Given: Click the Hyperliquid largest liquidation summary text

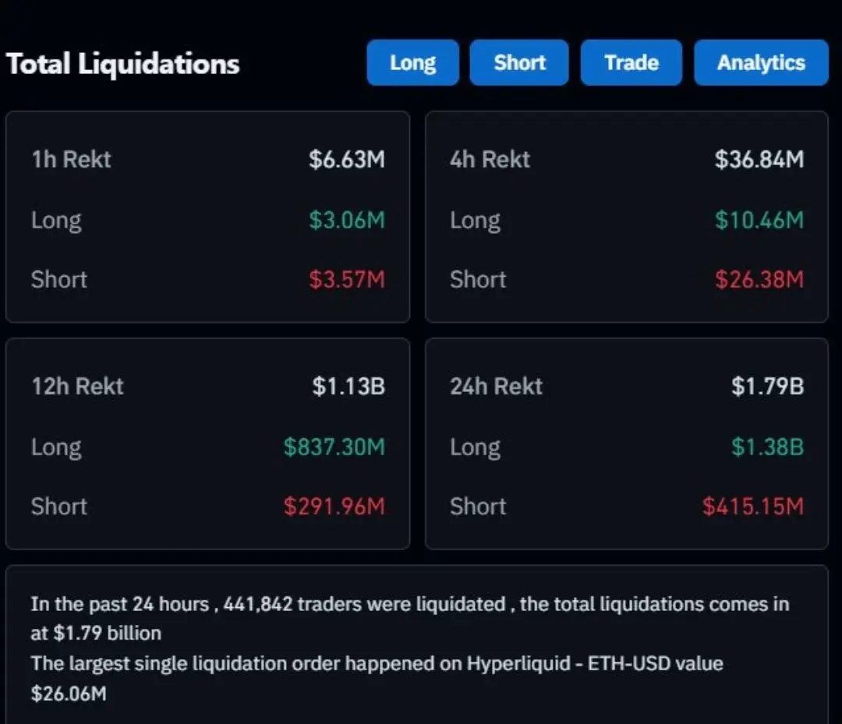Looking at the screenshot, I should (377, 664).
